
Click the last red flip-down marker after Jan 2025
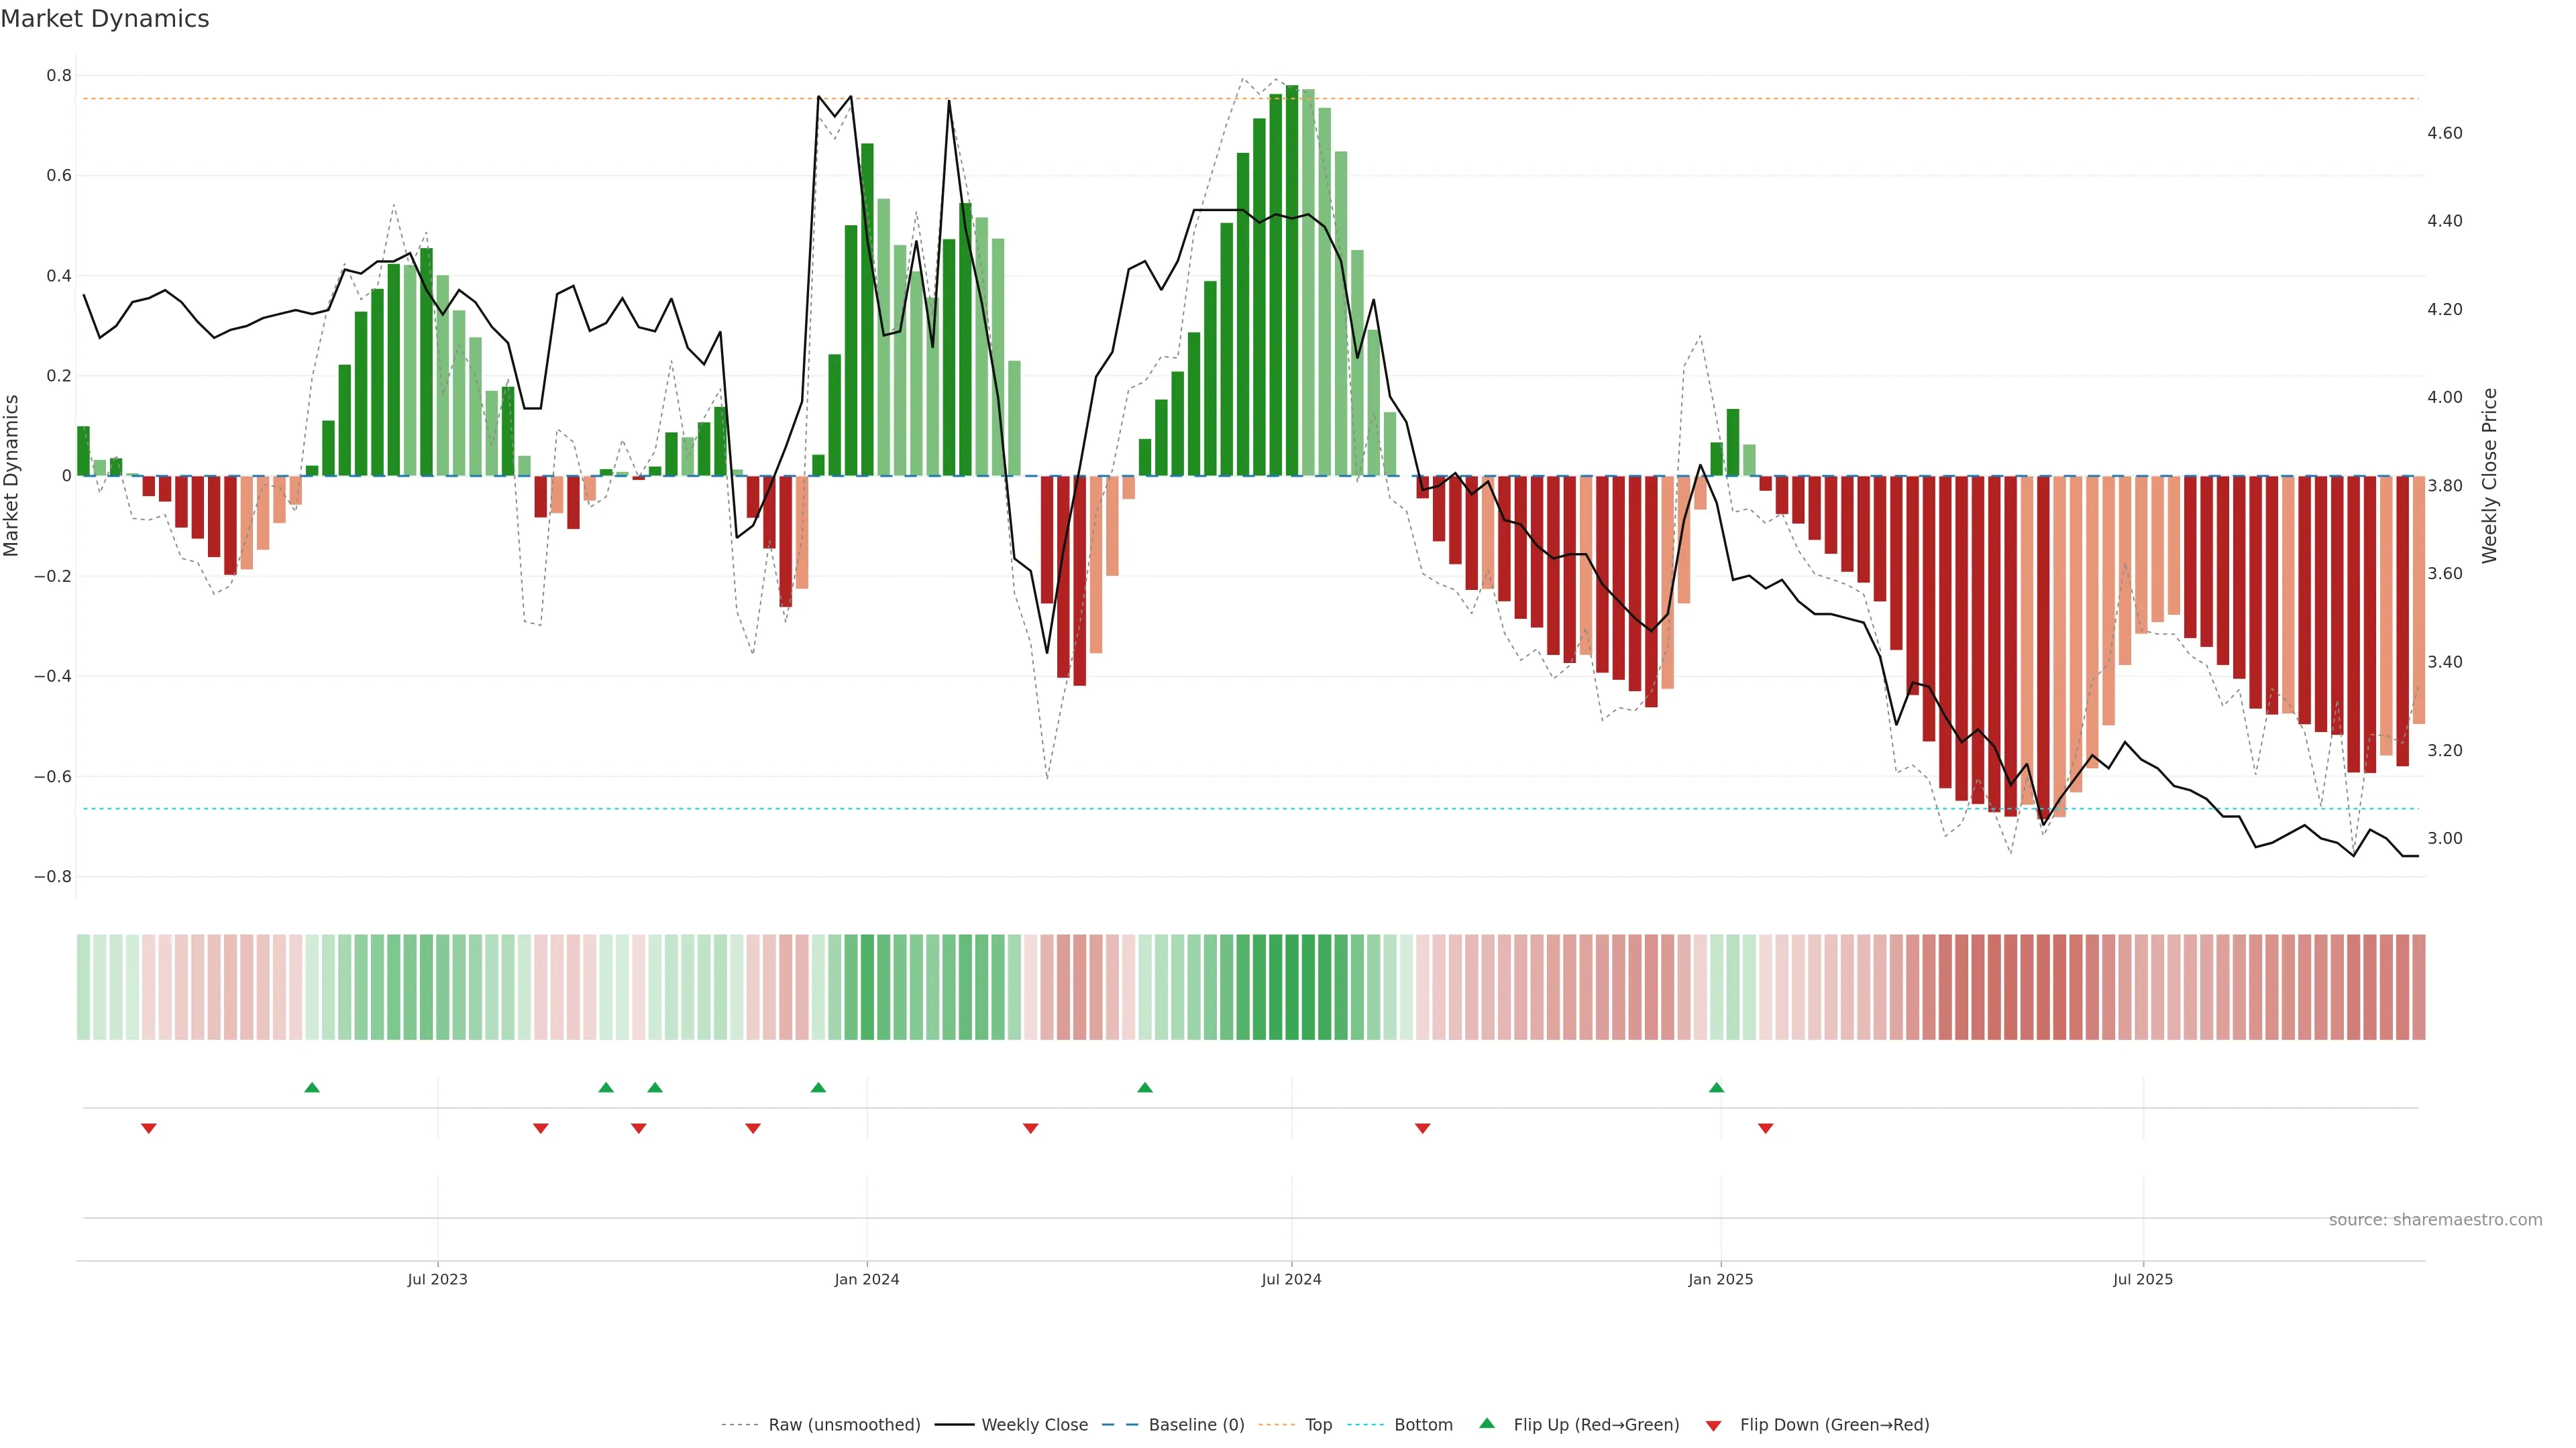(x=1765, y=1128)
